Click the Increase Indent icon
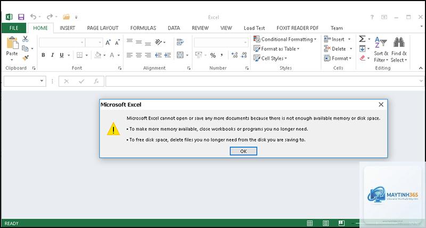The height and width of the screenshot is (228, 426). pos(168,55)
